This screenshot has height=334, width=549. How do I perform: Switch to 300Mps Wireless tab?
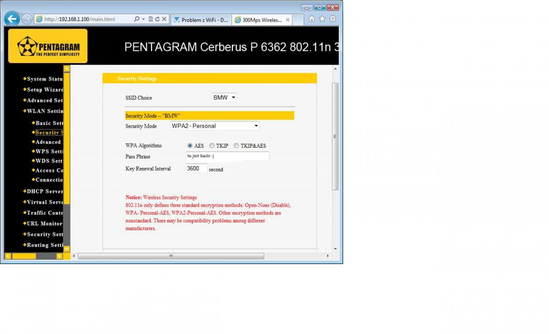(262, 20)
